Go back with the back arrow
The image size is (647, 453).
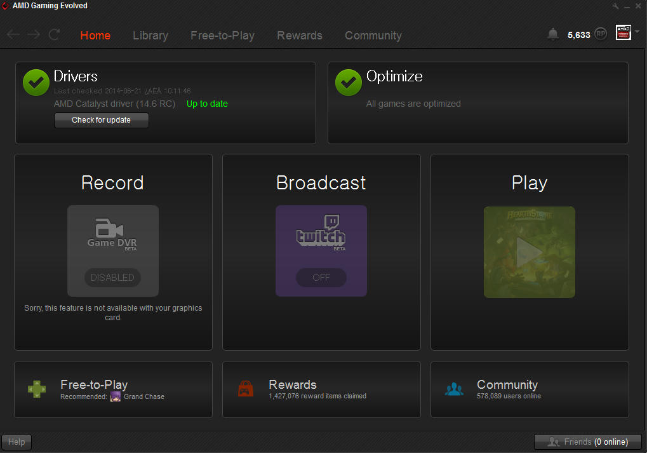[x=13, y=35]
